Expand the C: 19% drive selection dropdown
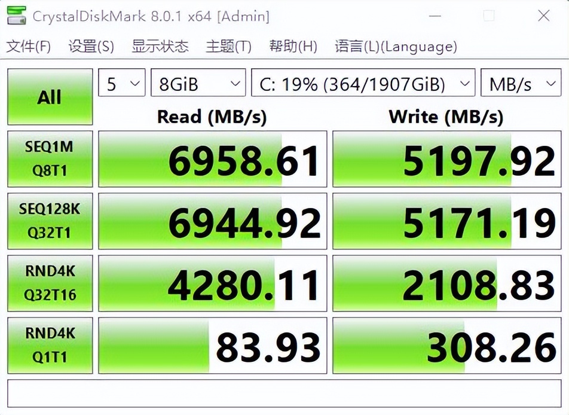The image size is (569, 415). click(x=363, y=83)
